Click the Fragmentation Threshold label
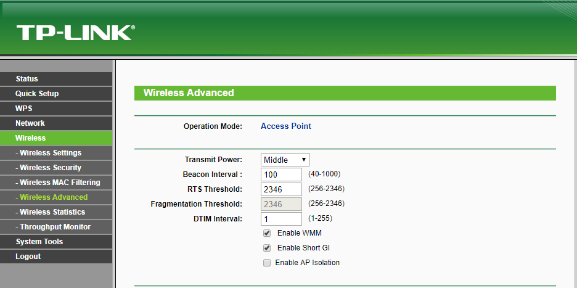577x288 pixels. (197, 204)
